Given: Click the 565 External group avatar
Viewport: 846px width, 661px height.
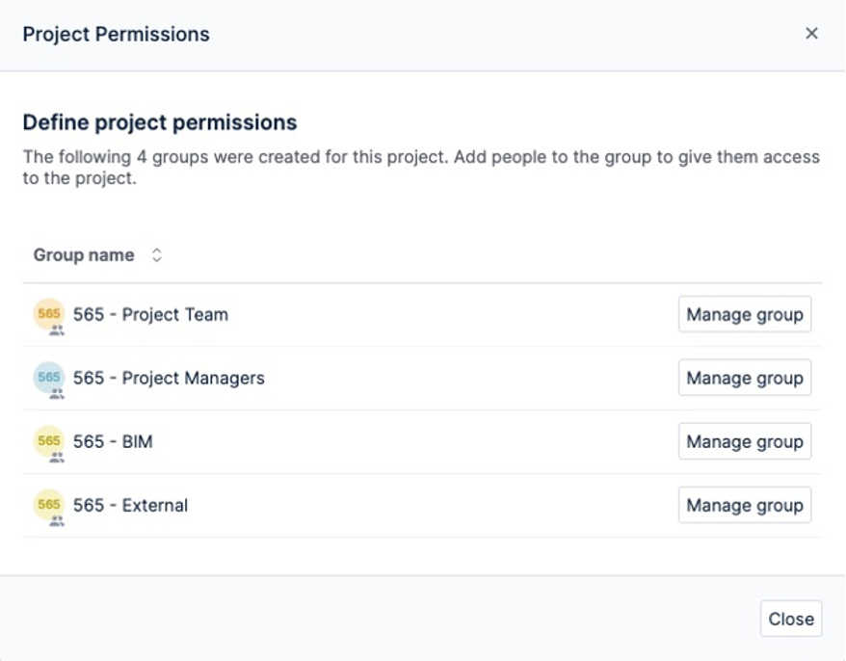Looking at the screenshot, I should click(48, 504).
